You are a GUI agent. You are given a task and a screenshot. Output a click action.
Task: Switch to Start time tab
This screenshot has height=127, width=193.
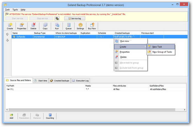tap(41, 81)
